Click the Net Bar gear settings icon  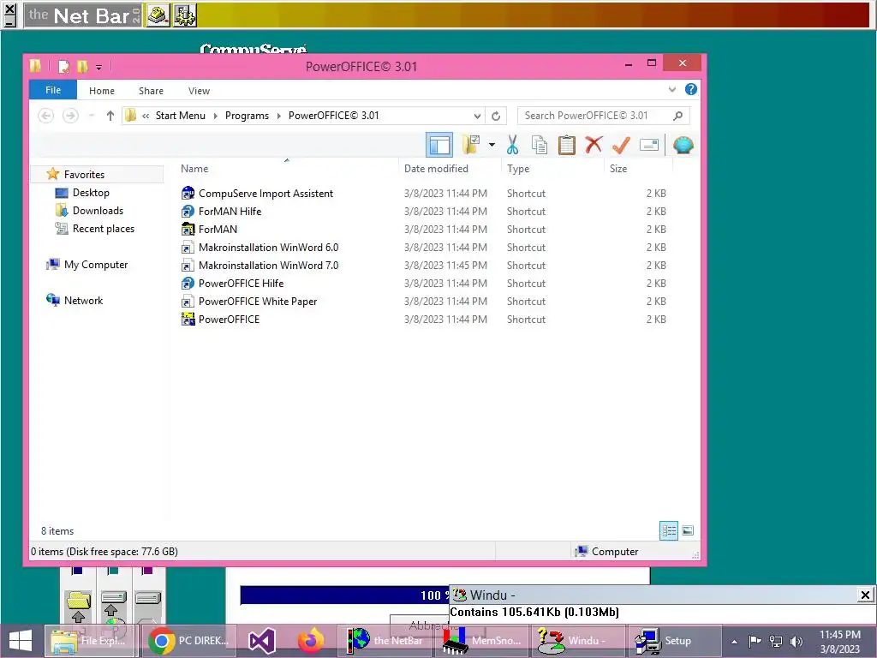coord(185,15)
